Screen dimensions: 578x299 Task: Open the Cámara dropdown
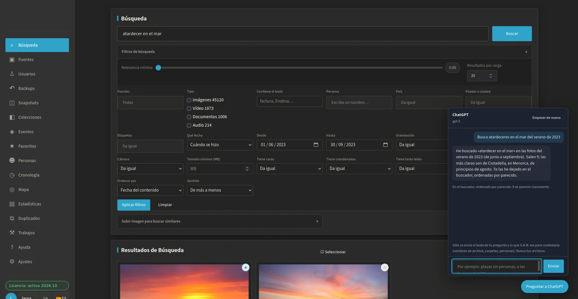(150, 169)
